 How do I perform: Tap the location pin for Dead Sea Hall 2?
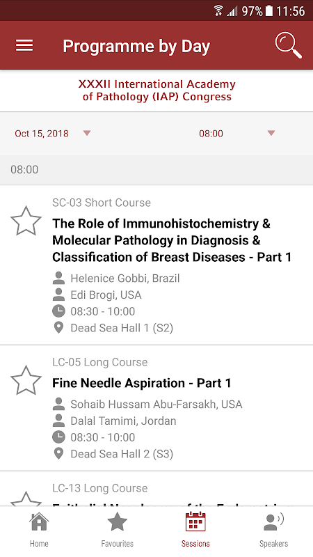(58, 454)
